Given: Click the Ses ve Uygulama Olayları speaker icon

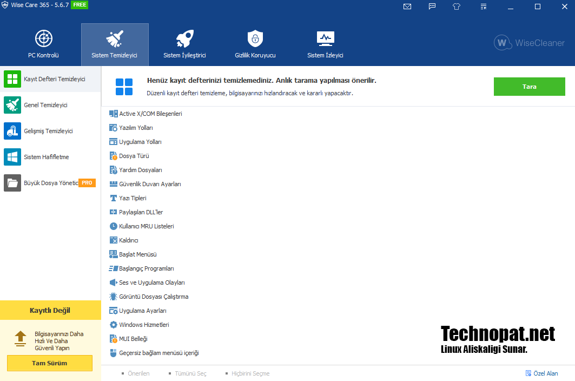Looking at the screenshot, I should pos(113,283).
